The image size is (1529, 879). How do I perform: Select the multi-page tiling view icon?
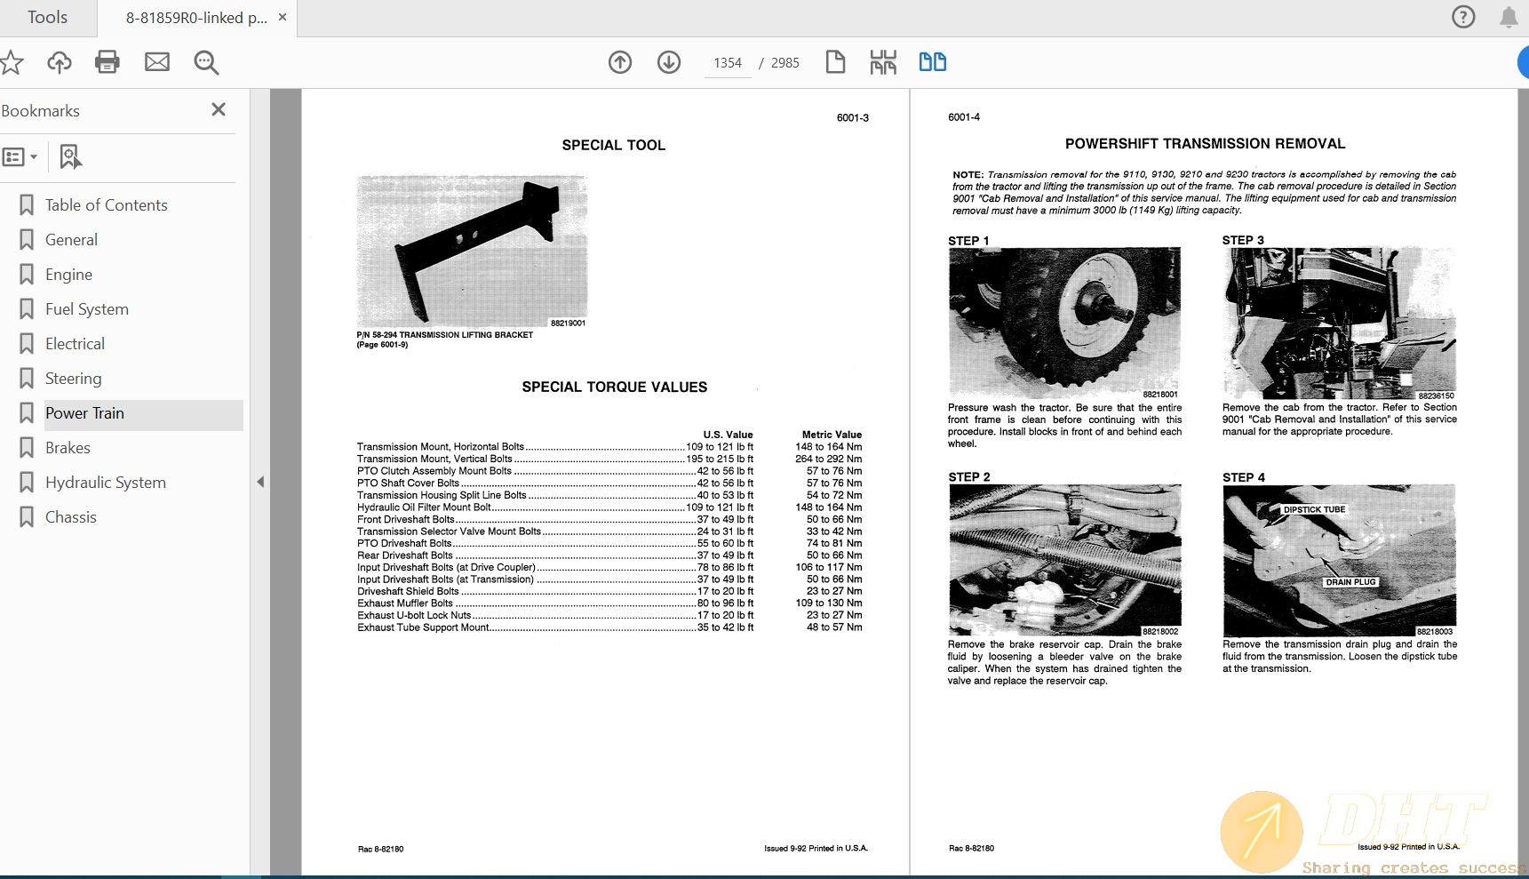point(883,62)
